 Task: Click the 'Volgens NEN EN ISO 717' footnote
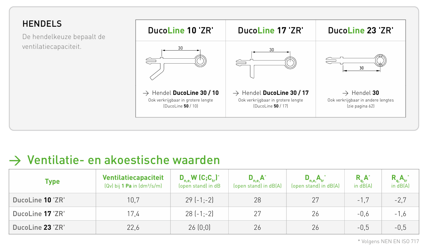click(388, 241)
